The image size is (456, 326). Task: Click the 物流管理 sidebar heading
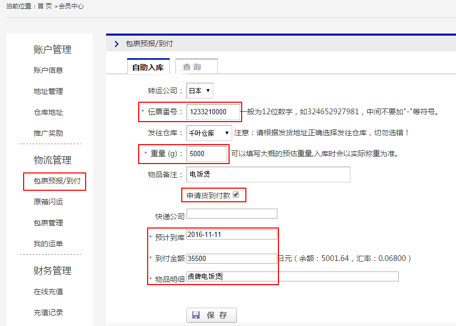tap(53, 160)
